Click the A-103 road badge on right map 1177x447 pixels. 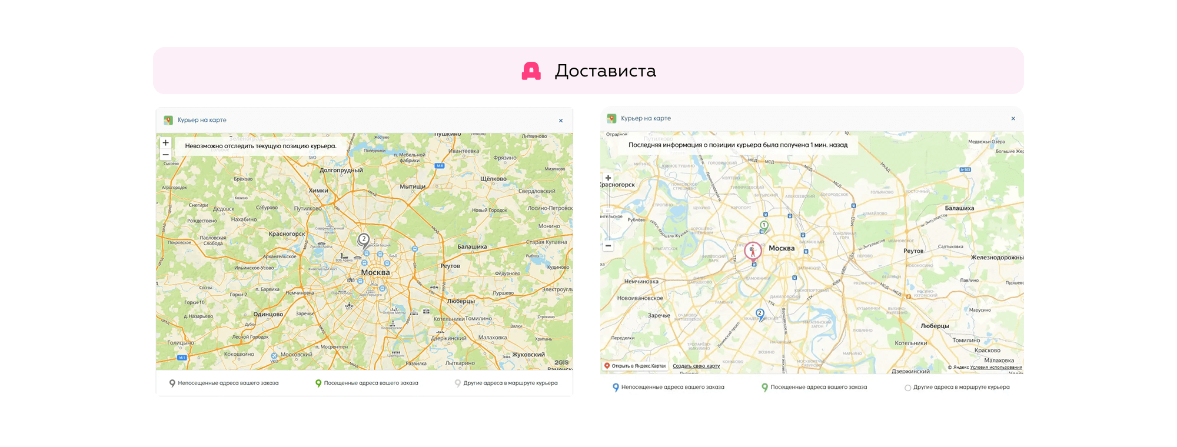pyautogui.click(x=965, y=169)
